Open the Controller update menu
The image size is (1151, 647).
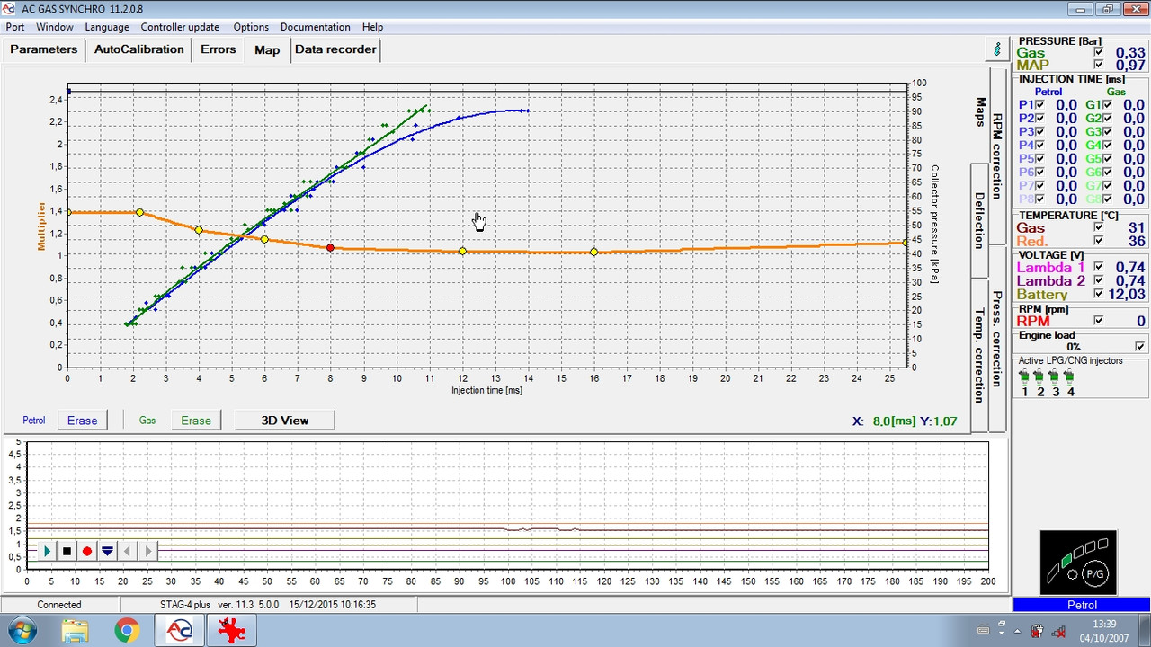click(180, 27)
